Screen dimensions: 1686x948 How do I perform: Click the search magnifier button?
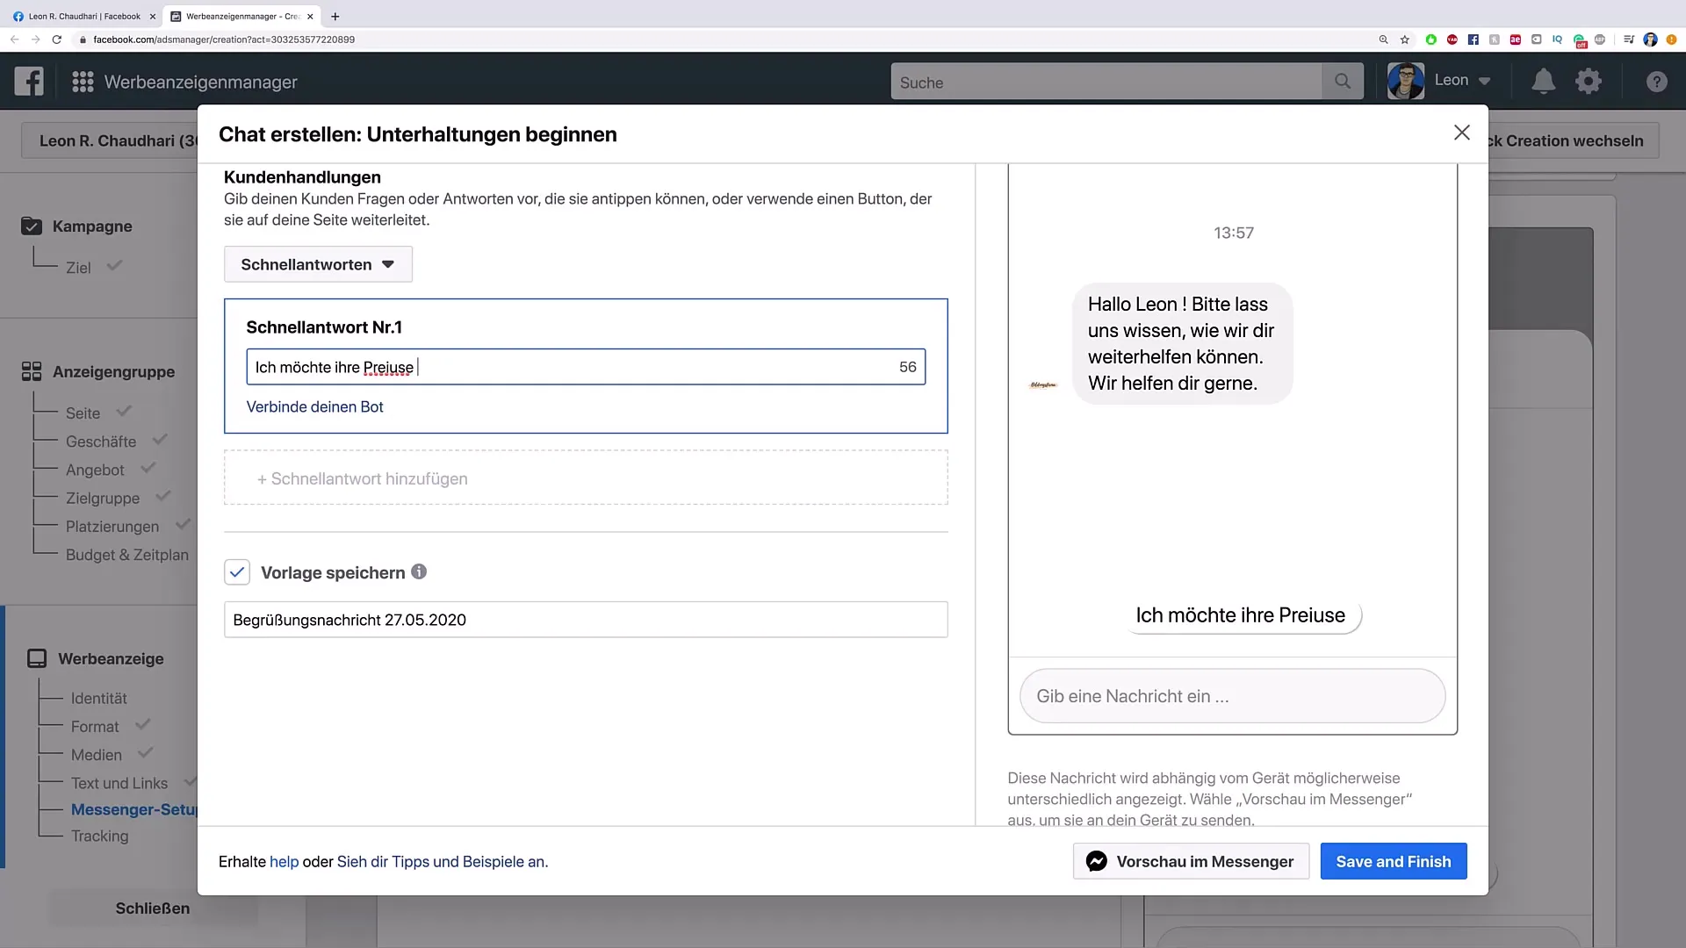1343,82
